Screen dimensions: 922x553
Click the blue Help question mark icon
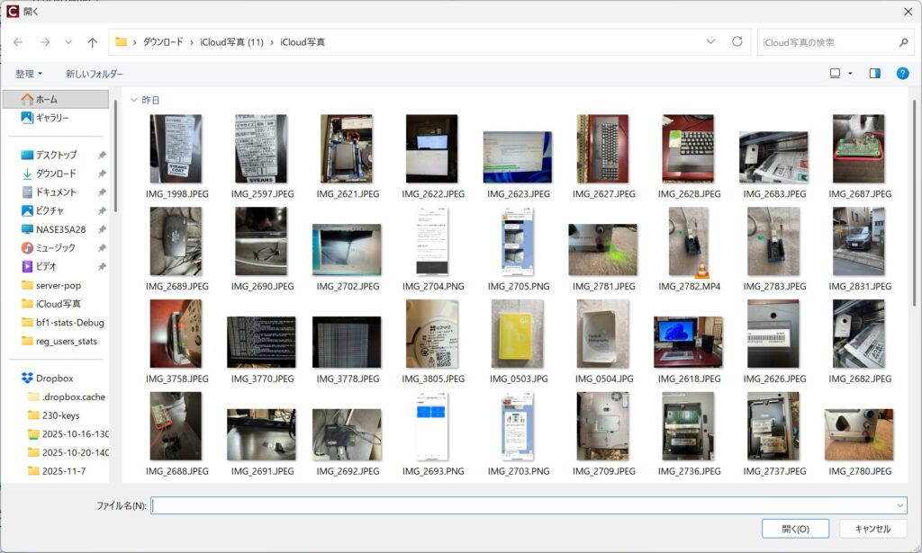click(902, 74)
